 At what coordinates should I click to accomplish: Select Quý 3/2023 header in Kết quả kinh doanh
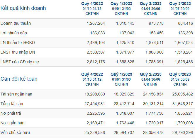(180, 4)
